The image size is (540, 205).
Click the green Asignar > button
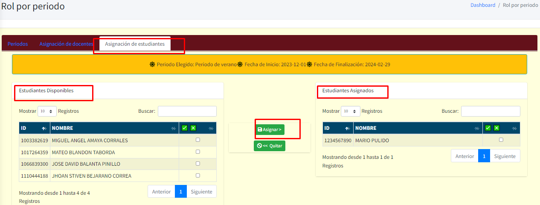[x=270, y=129]
